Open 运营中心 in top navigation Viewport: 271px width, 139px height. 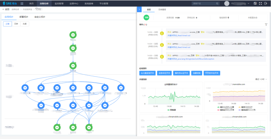74,3
